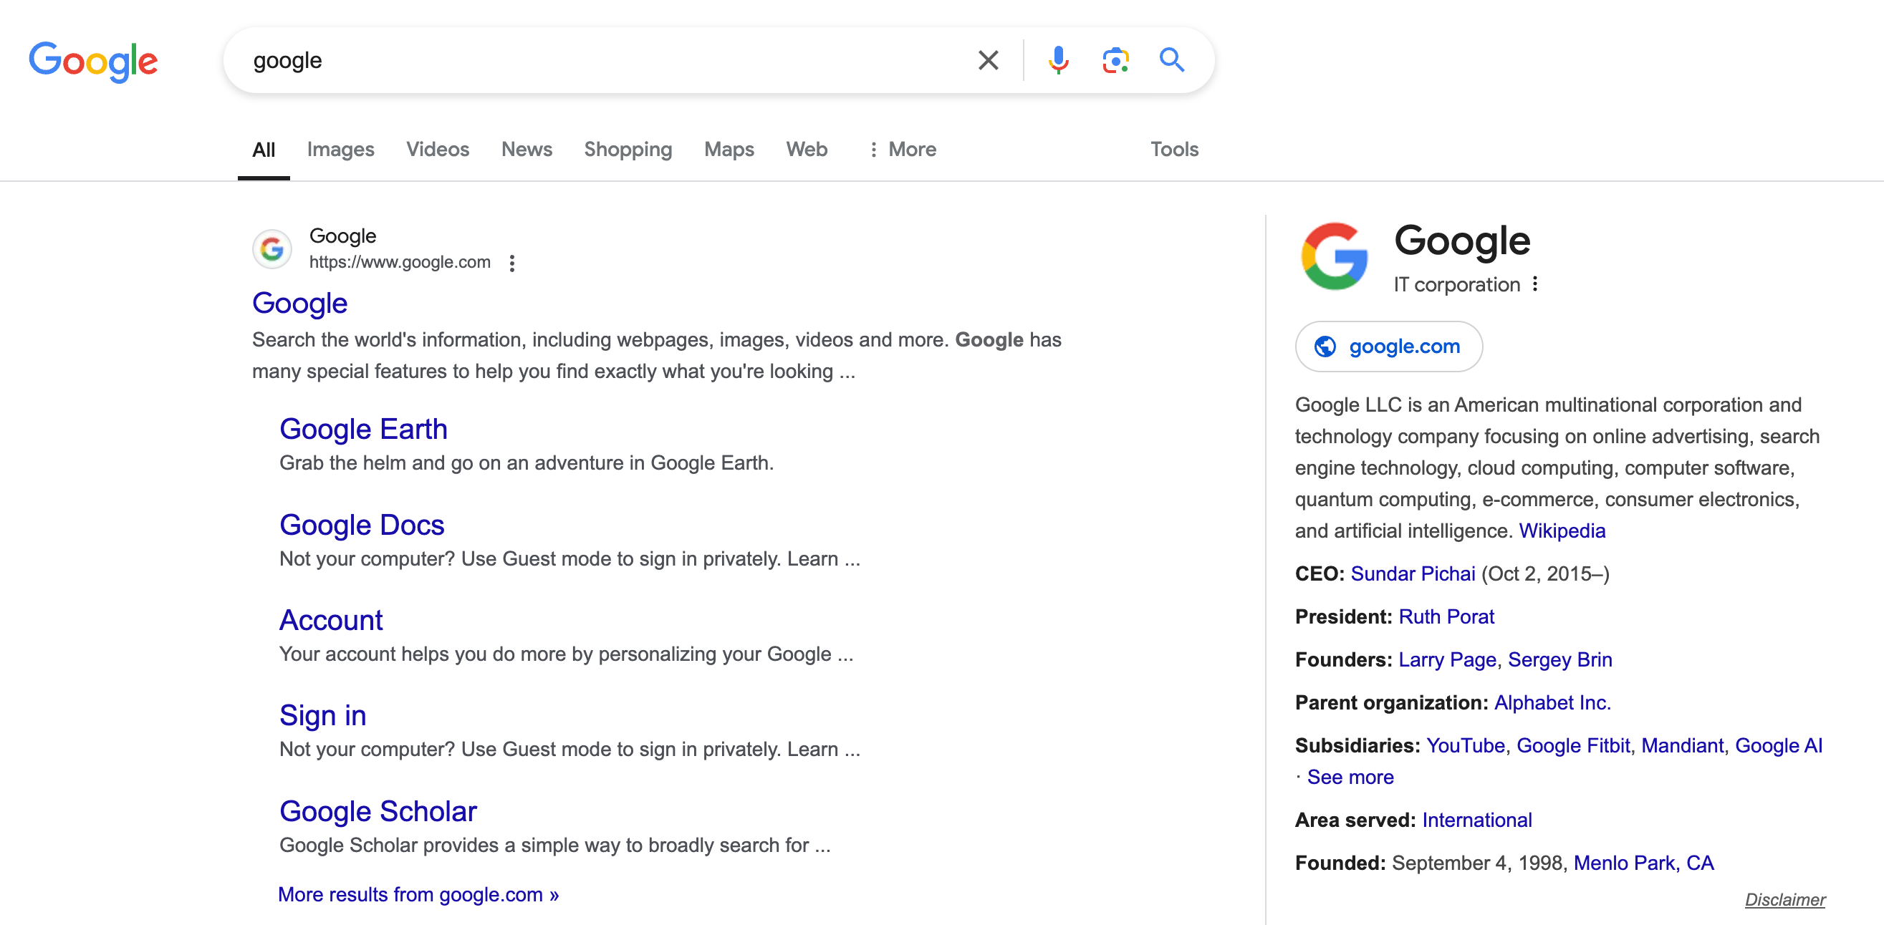
Task: Click the google.com website button
Action: pos(1388,346)
